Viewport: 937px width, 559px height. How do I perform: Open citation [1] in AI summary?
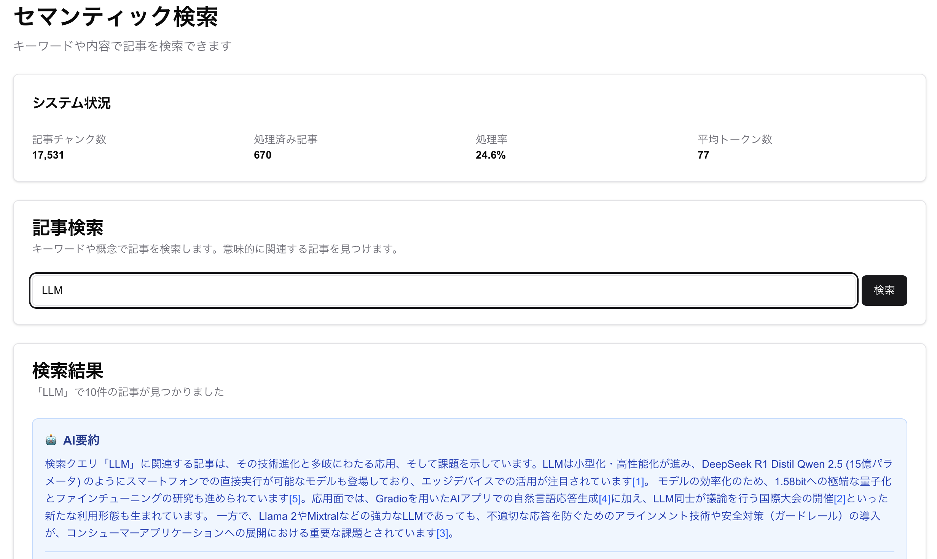tap(638, 482)
